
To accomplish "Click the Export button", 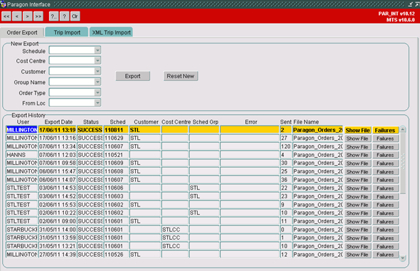I will point(133,76).
